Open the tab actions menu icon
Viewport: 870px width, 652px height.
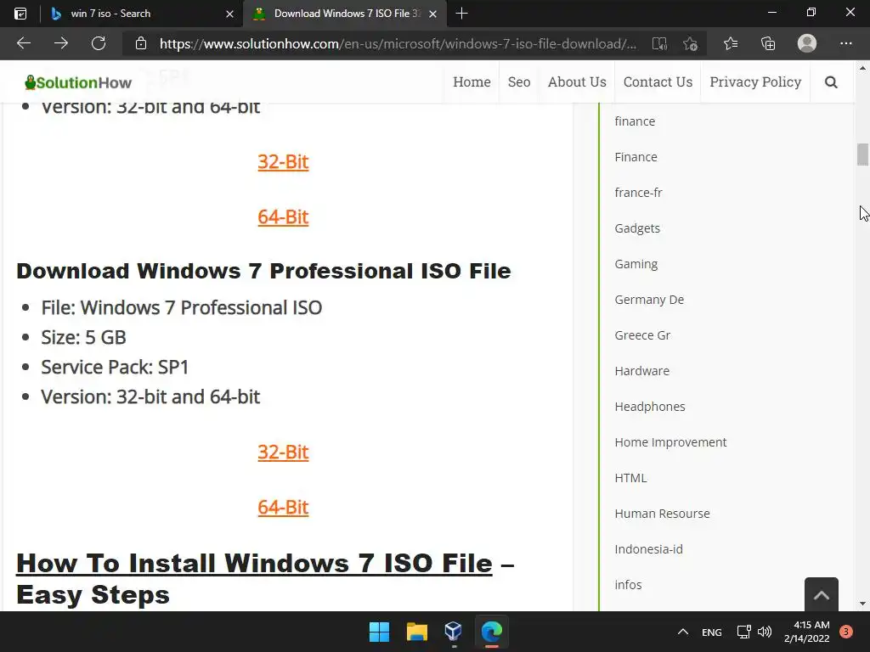tap(20, 14)
